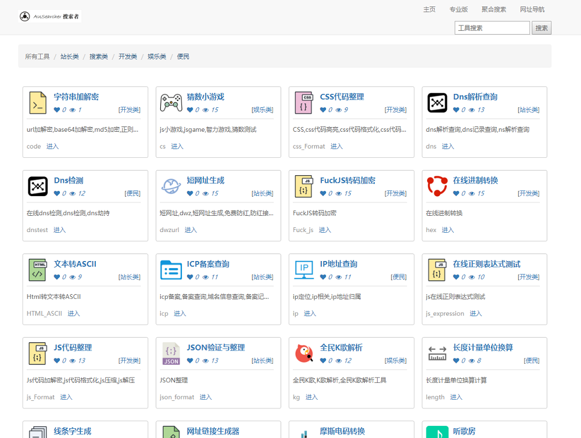581x438 pixels.
Task: Click description text Html转文本转ASCII
Action: [53, 296]
